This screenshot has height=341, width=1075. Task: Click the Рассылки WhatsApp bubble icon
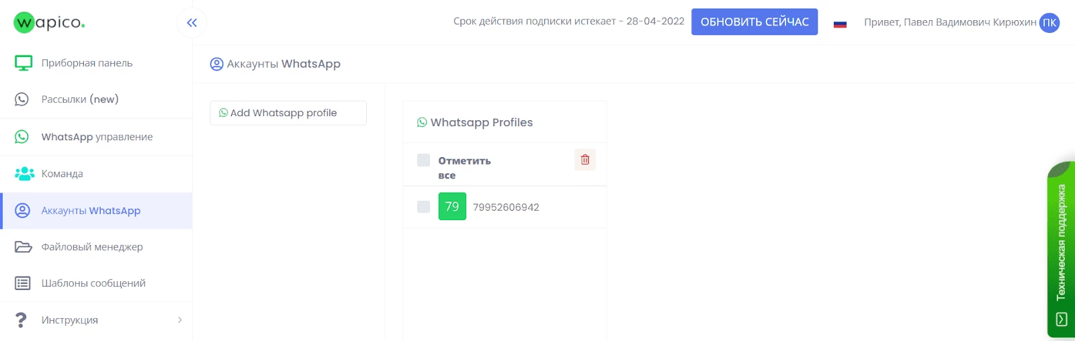[x=22, y=99]
